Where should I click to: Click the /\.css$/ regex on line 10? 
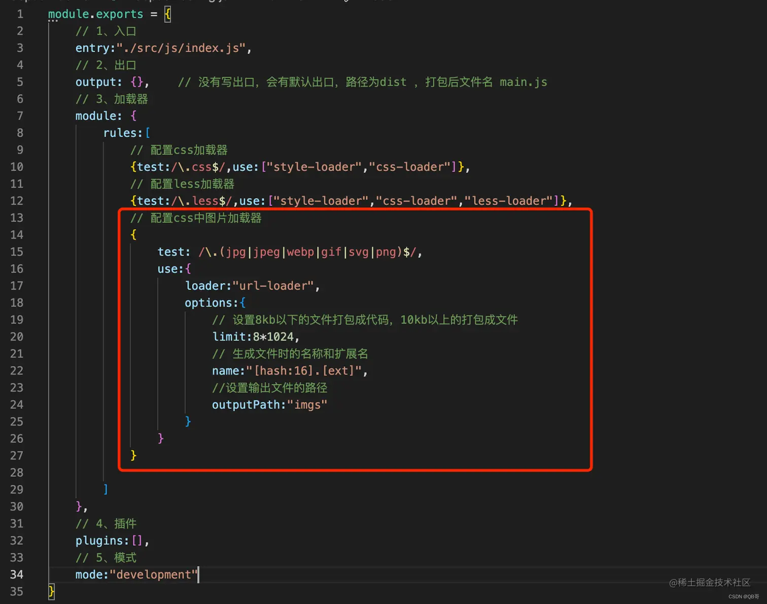(x=198, y=167)
